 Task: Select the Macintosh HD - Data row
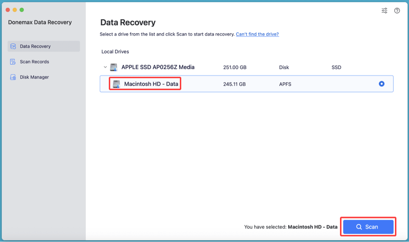point(245,84)
